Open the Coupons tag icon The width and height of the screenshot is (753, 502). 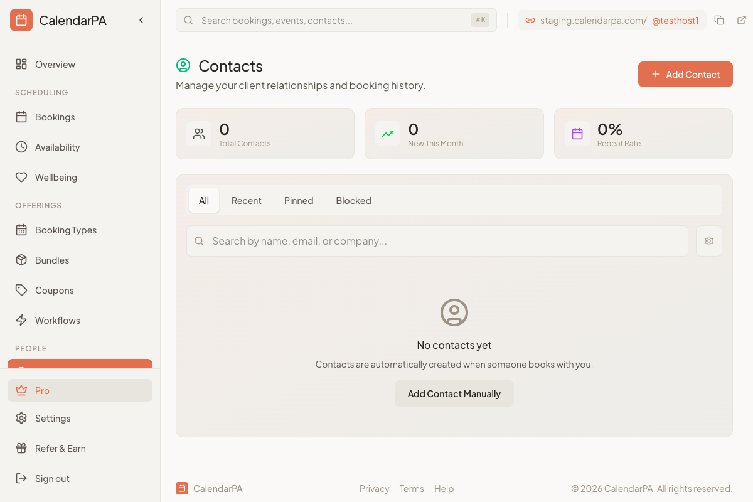(x=22, y=290)
